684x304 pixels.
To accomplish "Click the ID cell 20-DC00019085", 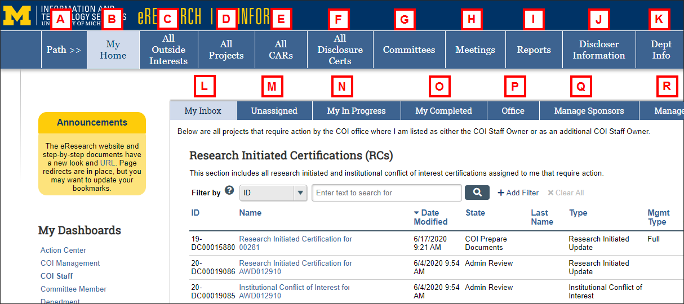I will click(x=213, y=292).
